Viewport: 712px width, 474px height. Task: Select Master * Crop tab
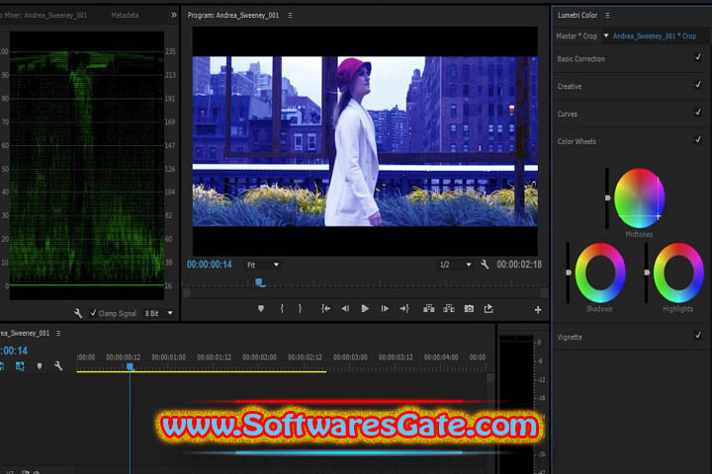577,36
